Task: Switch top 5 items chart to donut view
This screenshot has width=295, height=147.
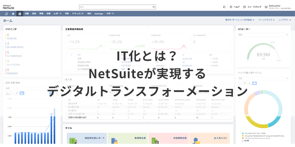Action: [254, 83]
